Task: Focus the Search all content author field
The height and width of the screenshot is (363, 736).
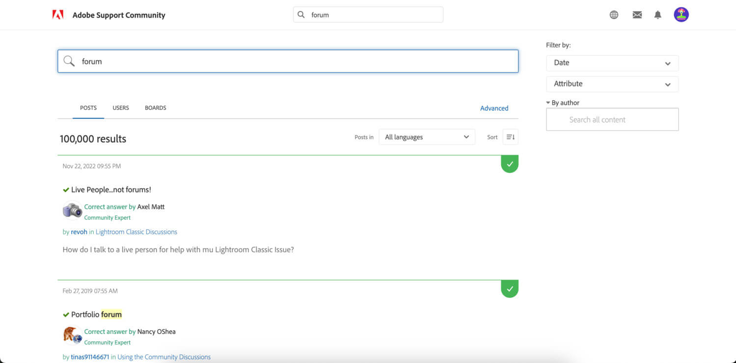Action: (612, 119)
